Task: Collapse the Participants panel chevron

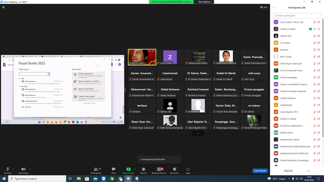Action: tap(274, 8)
